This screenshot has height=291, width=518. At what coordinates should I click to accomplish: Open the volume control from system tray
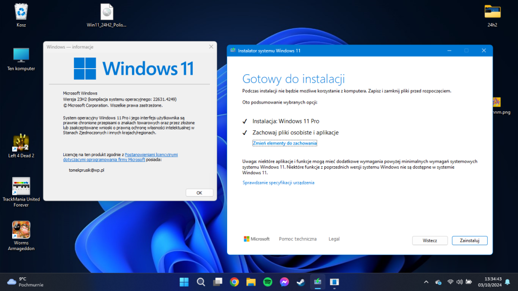tap(458, 283)
